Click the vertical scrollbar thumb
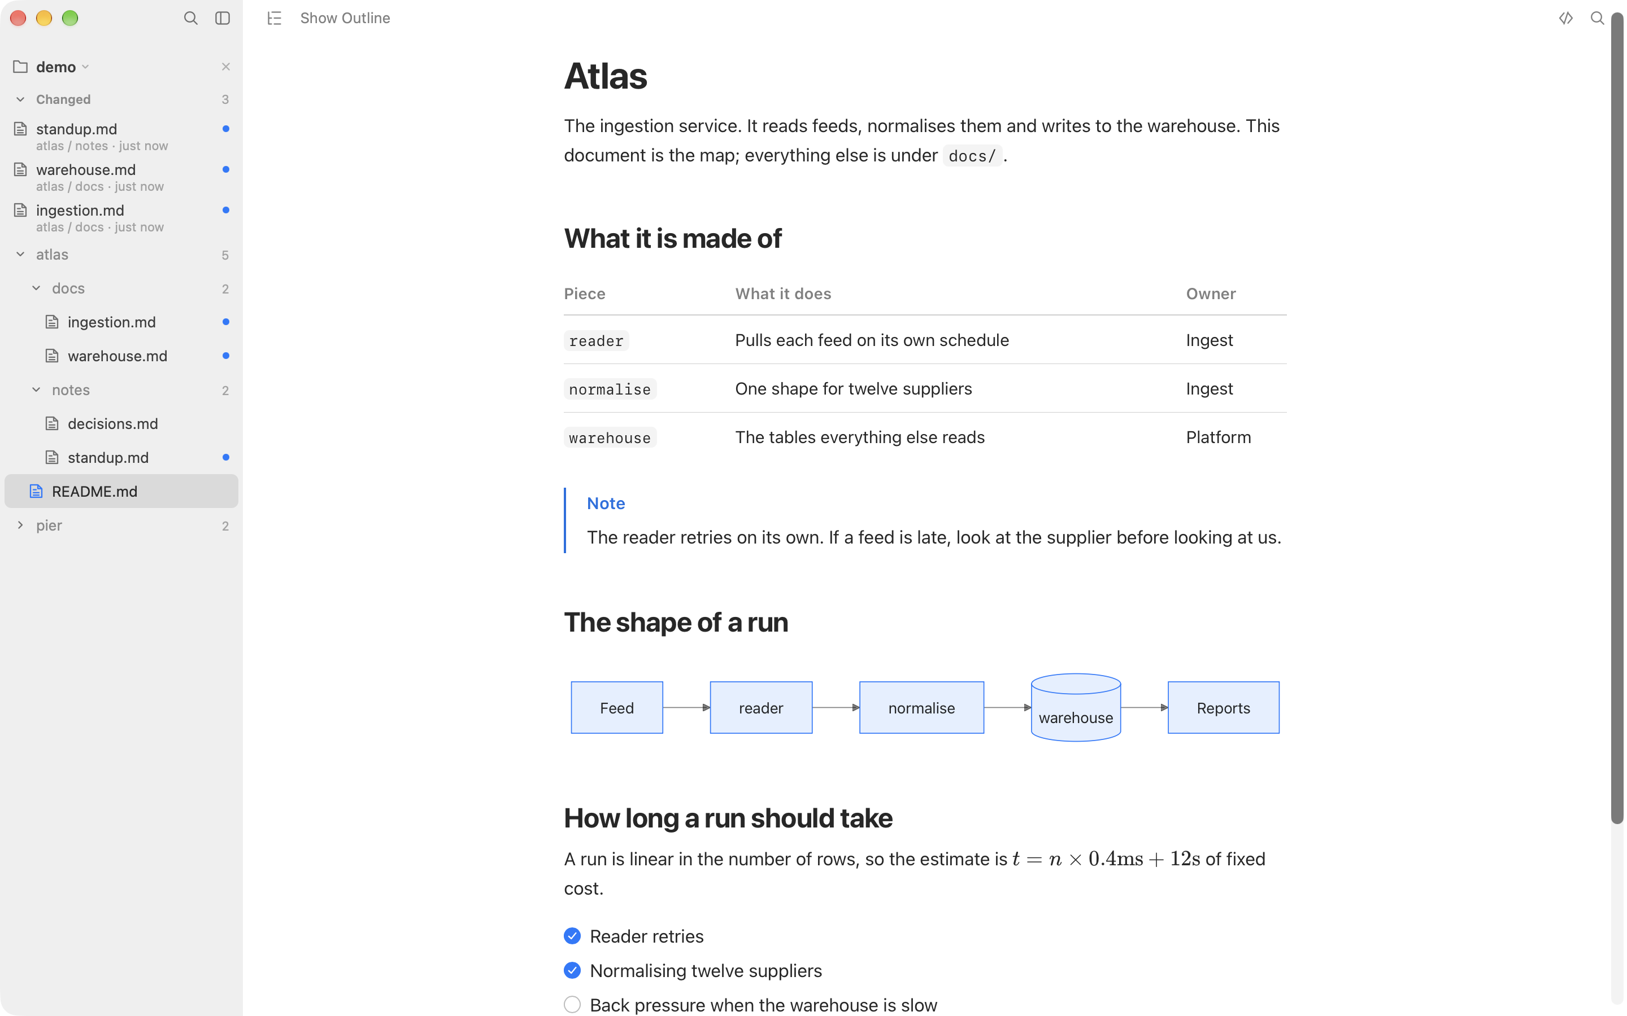1627x1016 pixels. click(x=1617, y=417)
